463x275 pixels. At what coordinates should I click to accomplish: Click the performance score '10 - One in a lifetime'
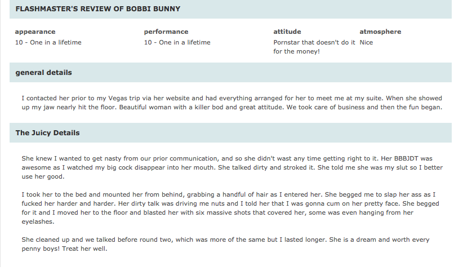(x=177, y=42)
